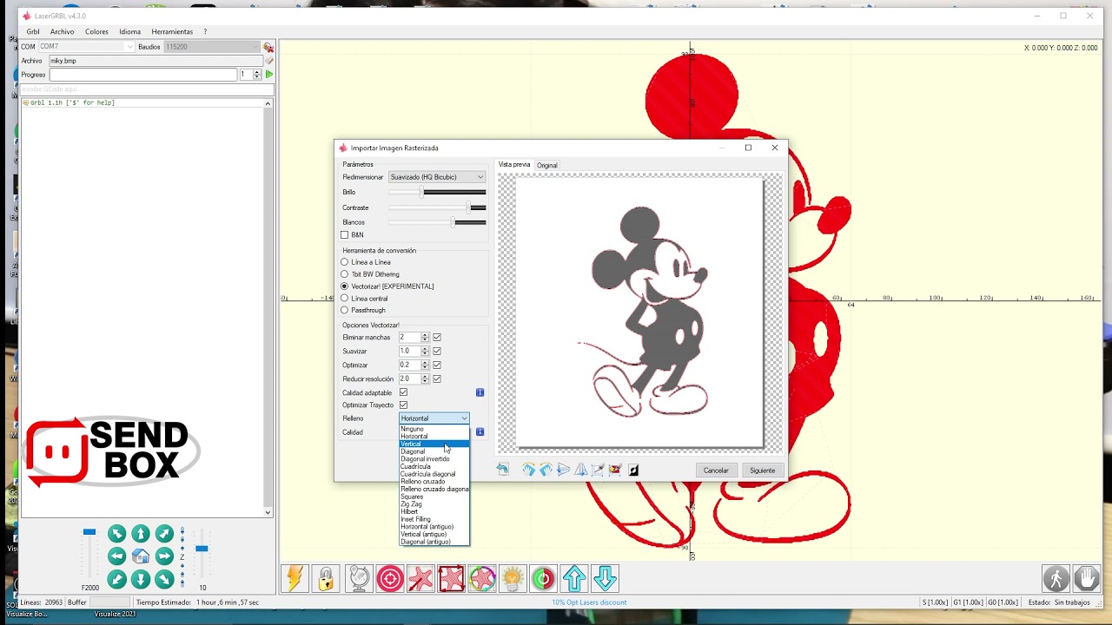Jog left with the left arrow
Viewport: 1112px width, 625px height.
pos(117,556)
